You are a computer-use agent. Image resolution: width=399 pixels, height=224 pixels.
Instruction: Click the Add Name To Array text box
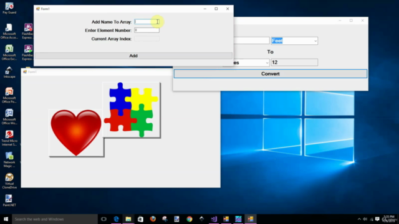point(147,22)
